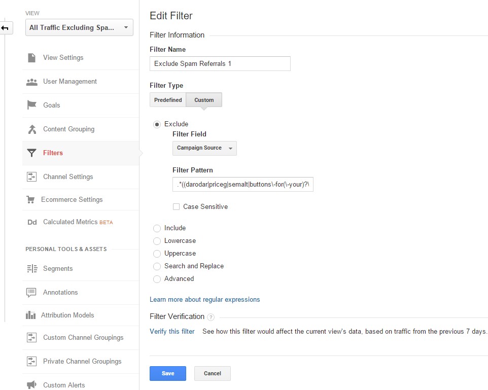Click the Content Grouping figure icon
Image resolution: width=488 pixels, height=390 pixels.
point(32,129)
